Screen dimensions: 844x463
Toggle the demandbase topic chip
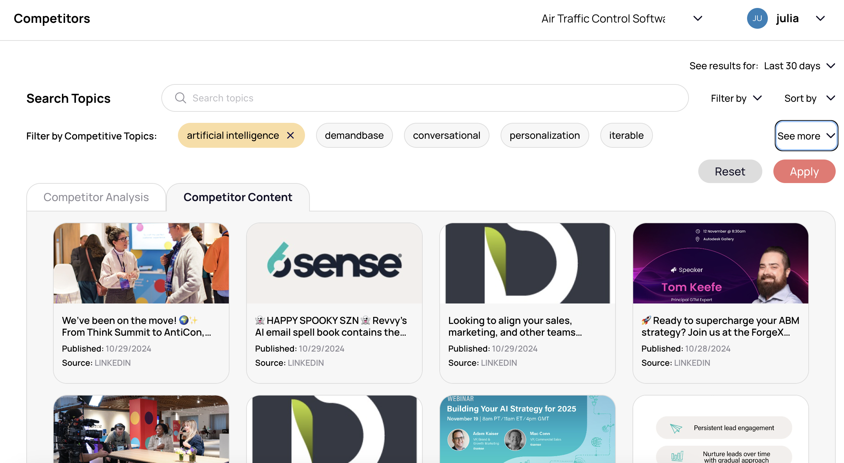pos(354,135)
